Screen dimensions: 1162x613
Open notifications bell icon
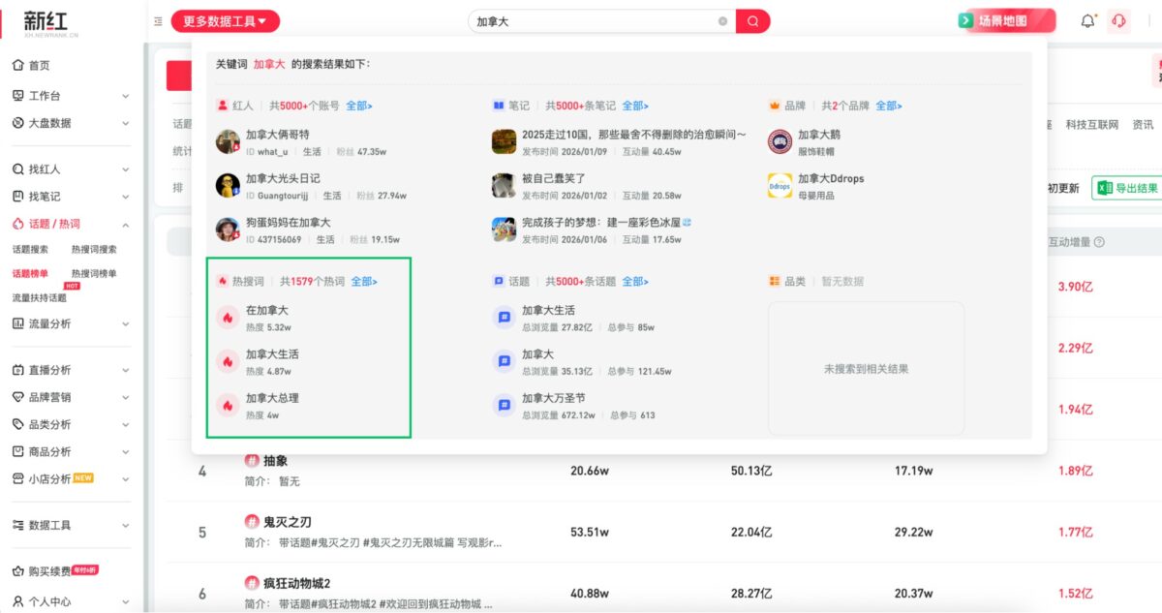[x=1088, y=20]
